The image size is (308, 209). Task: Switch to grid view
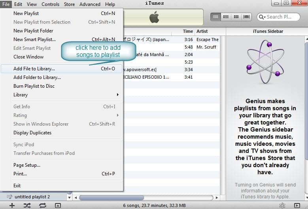[x=236, y=17]
